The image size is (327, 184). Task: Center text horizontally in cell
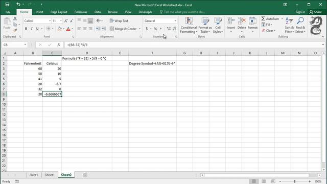[85, 29]
